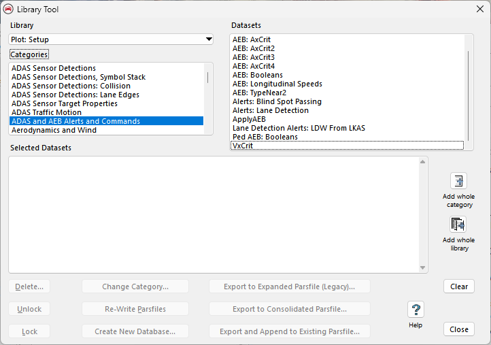Select the ApplyAEB dataset
This screenshot has height=345, width=491.
(249, 119)
